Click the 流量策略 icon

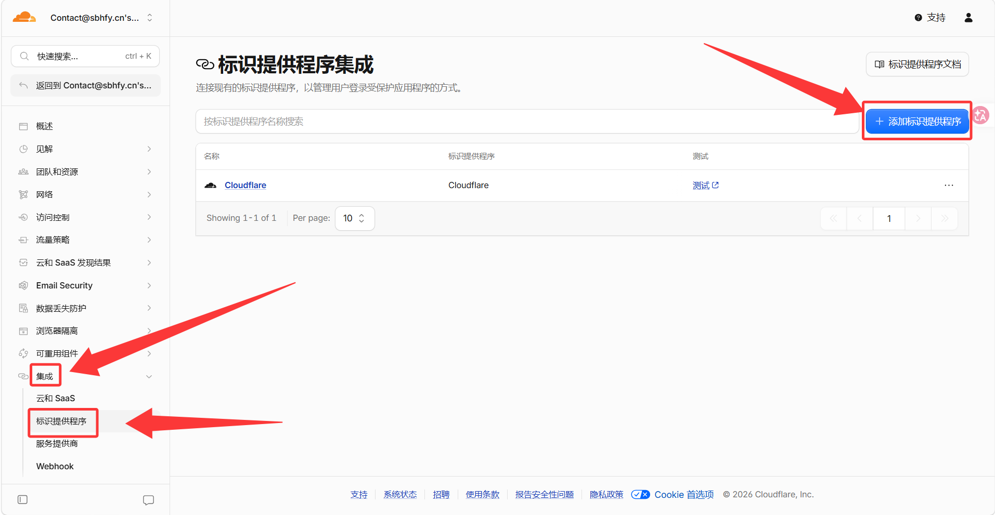pos(23,240)
